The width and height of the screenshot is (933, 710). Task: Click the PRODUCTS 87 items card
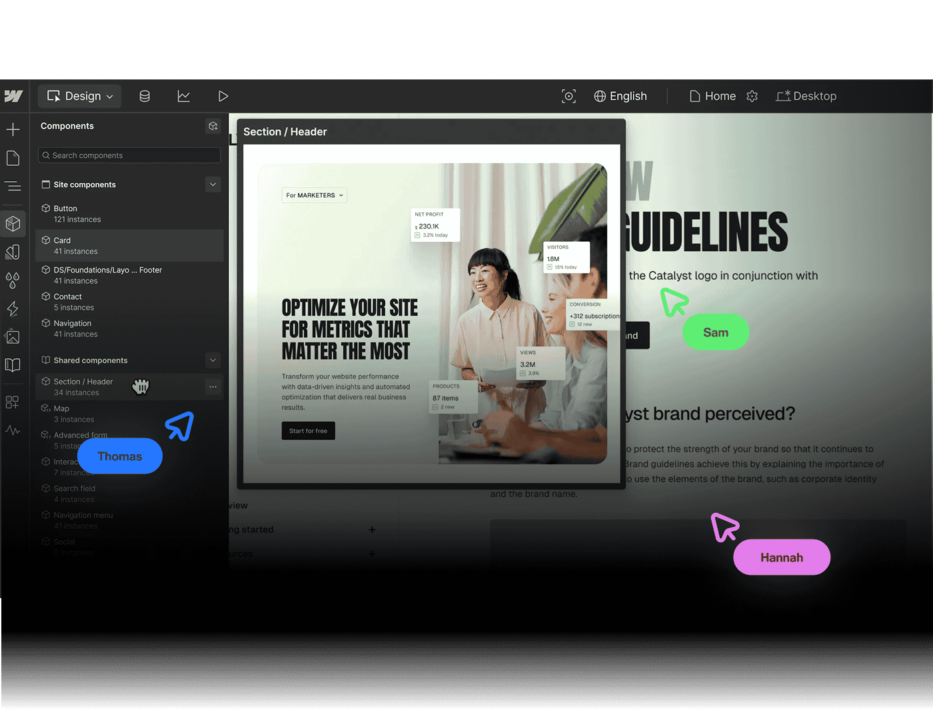[x=453, y=397]
